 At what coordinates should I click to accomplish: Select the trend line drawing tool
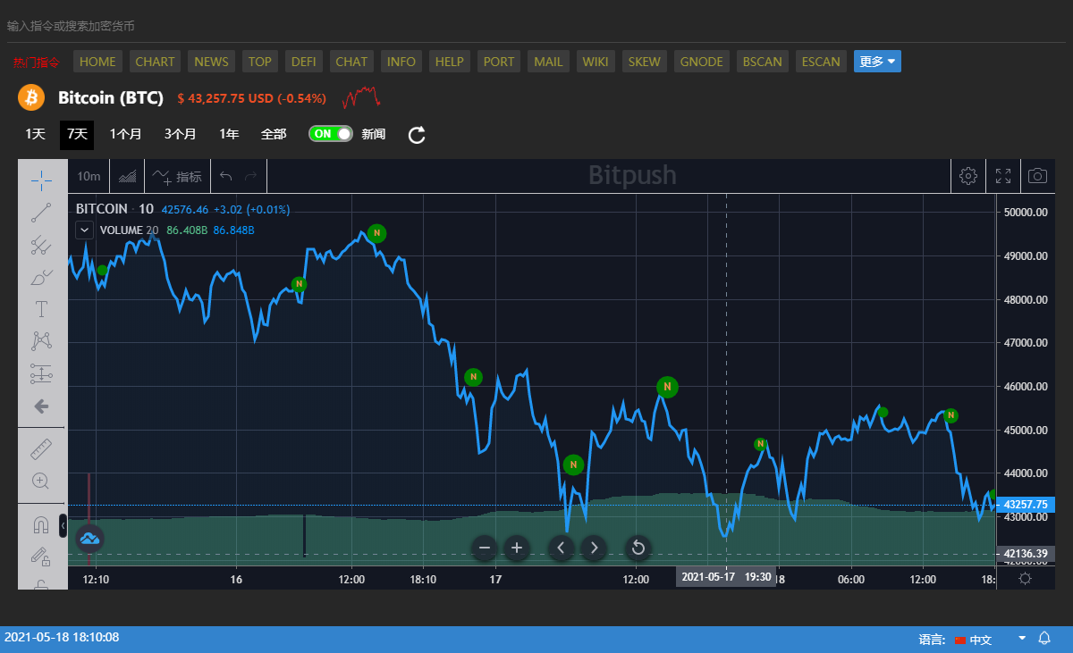[x=41, y=213]
